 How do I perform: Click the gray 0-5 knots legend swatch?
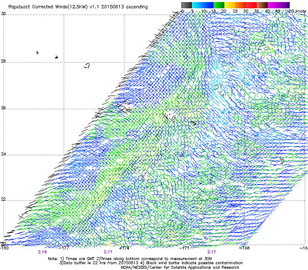coord(186,5)
